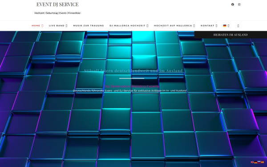Open the Facebook social link icon
This screenshot has width=267, height=167.
point(233,4)
